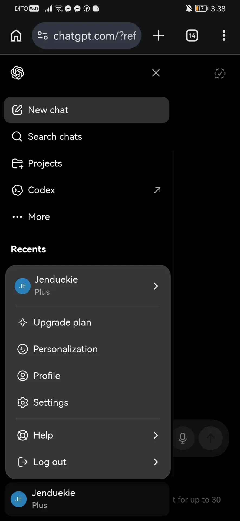Viewport: 240px width, 521px height.
Task: Expand the Jenduekie Plus account chevron
Action: click(x=156, y=286)
